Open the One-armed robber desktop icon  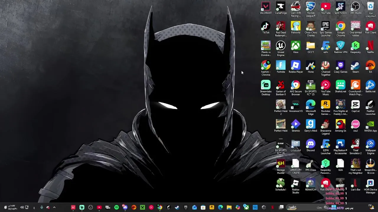(356, 29)
